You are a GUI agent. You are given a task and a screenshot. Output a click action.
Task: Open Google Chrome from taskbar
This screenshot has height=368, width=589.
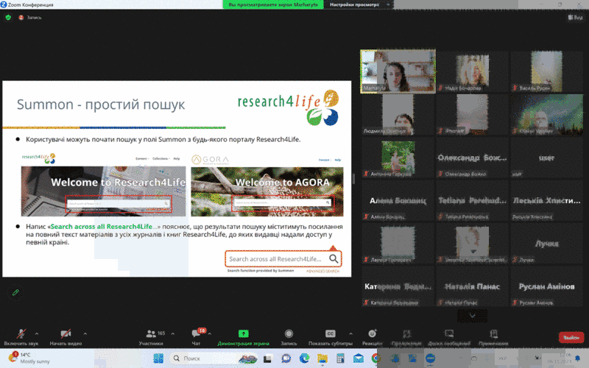coord(376,358)
